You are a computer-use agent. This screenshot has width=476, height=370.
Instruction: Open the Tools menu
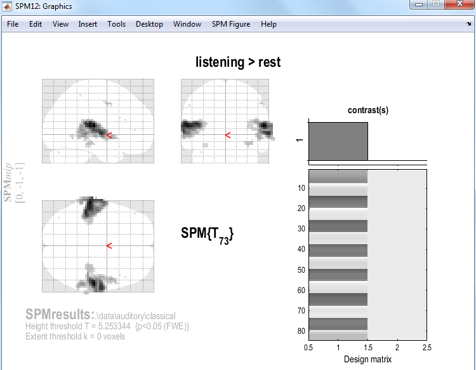coord(116,24)
